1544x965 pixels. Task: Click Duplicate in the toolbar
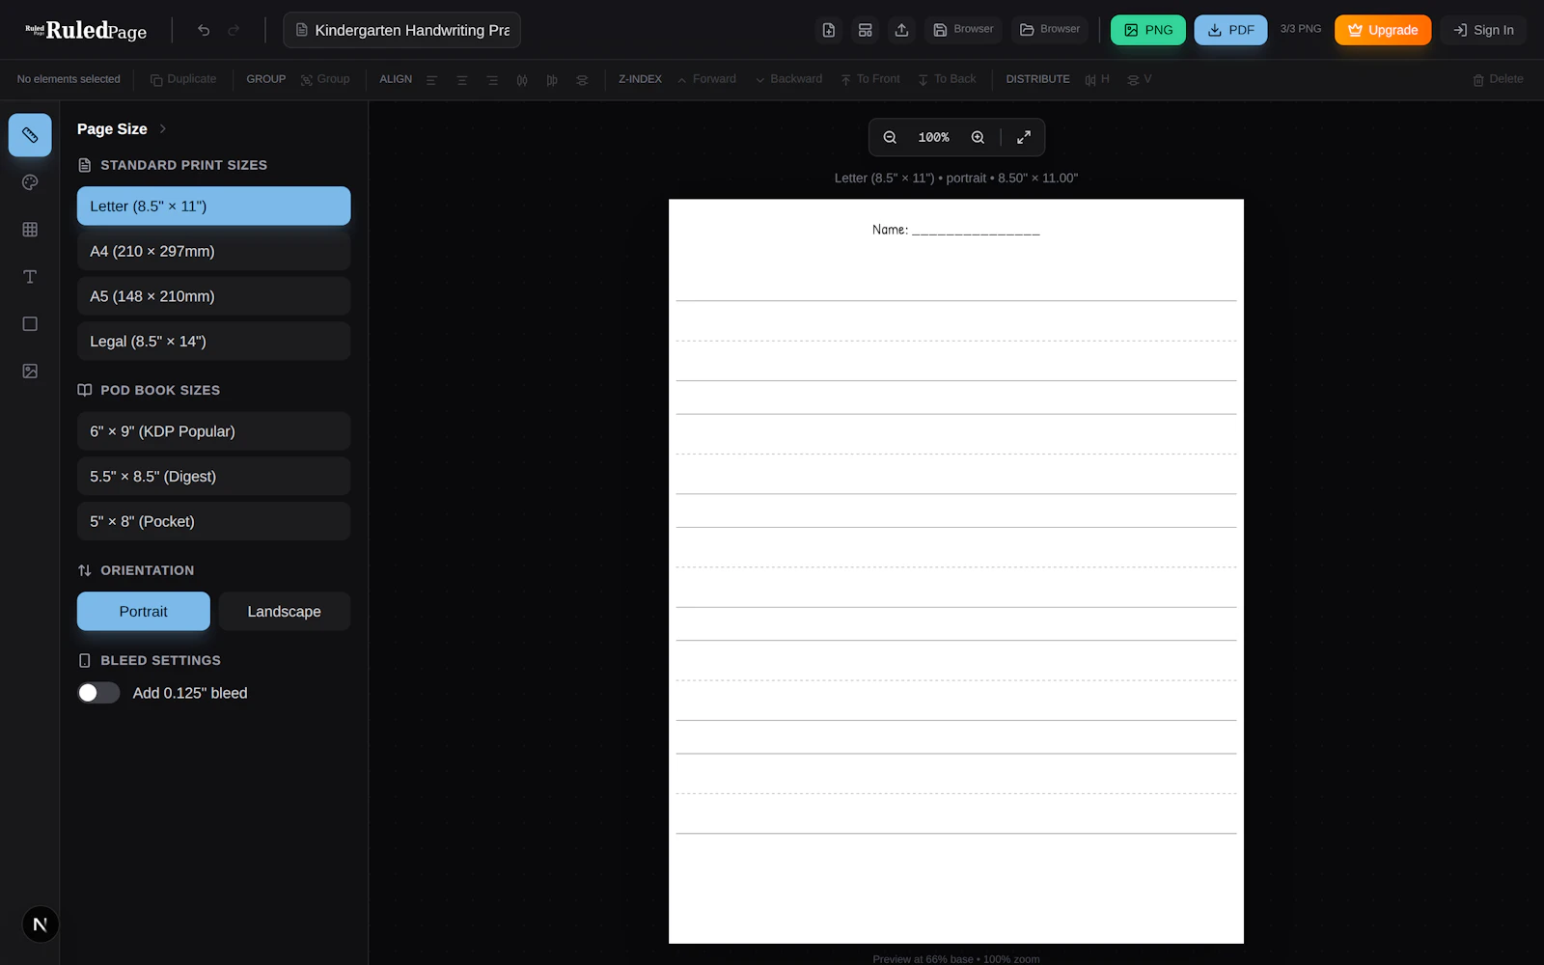click(x=183, y=79)
